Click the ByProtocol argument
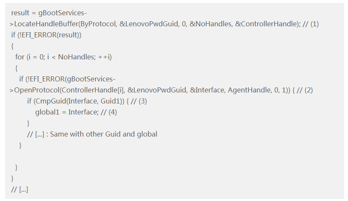This screenshot has height=201, width=348. click(x=98, y=24)
